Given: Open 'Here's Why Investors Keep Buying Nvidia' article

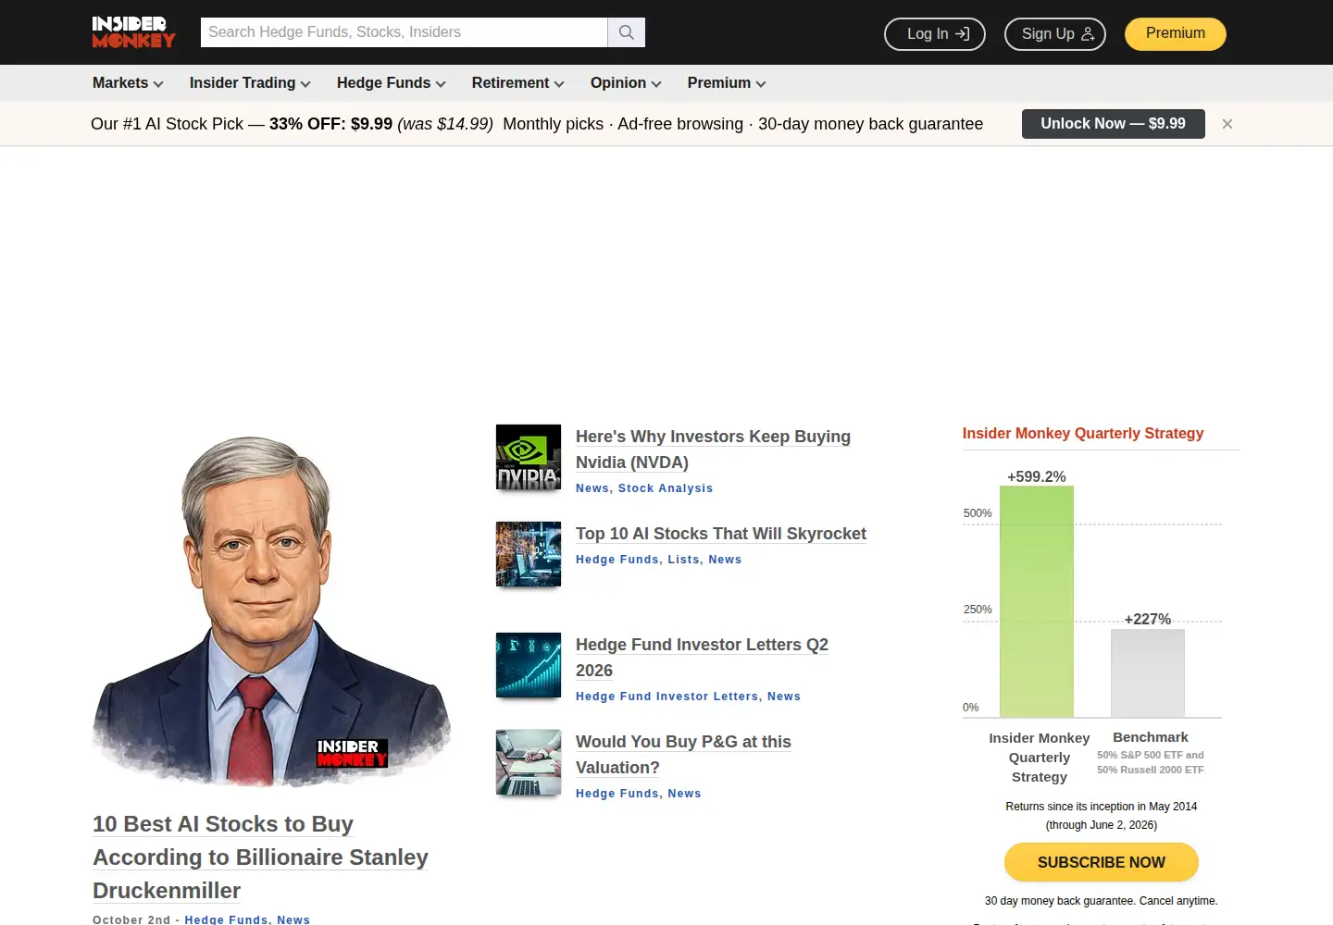Looking at the screenshot, I should 713,450.
